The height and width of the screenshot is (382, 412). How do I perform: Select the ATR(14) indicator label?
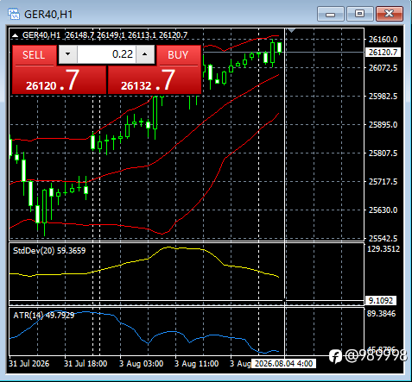tap(44, 316)
